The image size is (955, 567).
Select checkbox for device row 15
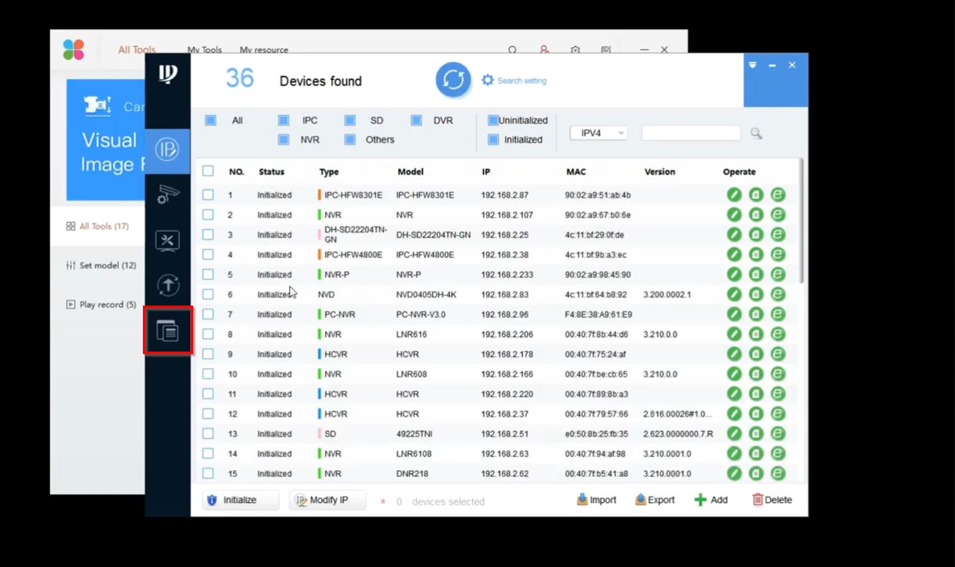tap(208, 473)
